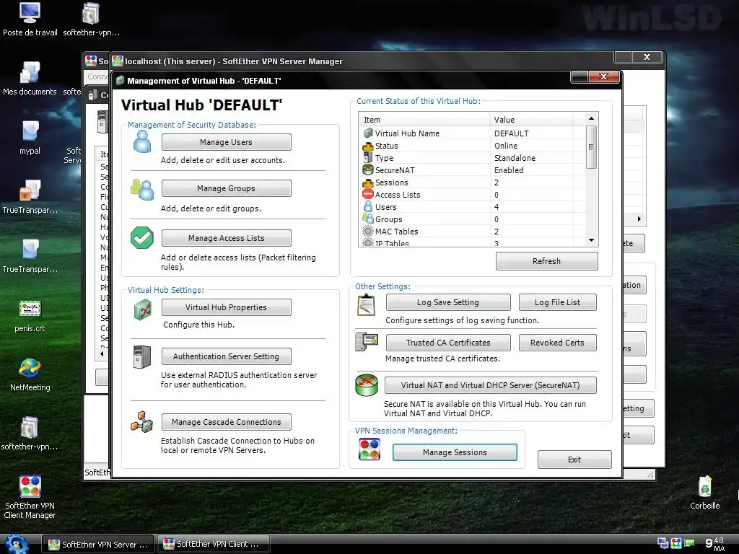Click the SoftEther tray icon
The width and height of the screenshot is (739, 554).
pyautogui.click(x=676, y=543)
